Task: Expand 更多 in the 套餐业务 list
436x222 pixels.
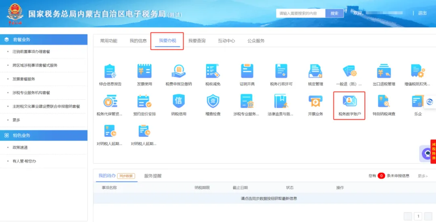Action: (17, 120)
